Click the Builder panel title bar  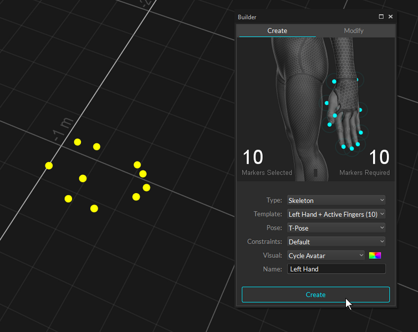(305, 17)
